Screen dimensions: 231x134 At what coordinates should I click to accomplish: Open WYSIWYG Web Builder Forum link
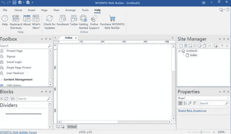pos(19,132)
